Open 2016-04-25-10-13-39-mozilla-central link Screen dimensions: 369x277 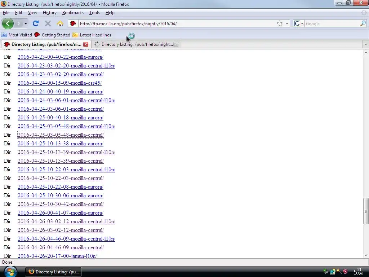click(61, 161)
